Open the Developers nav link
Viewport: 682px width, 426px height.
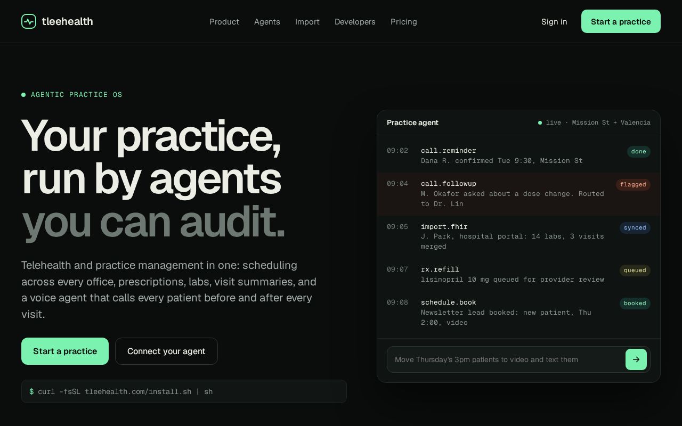tap(355, 22)
